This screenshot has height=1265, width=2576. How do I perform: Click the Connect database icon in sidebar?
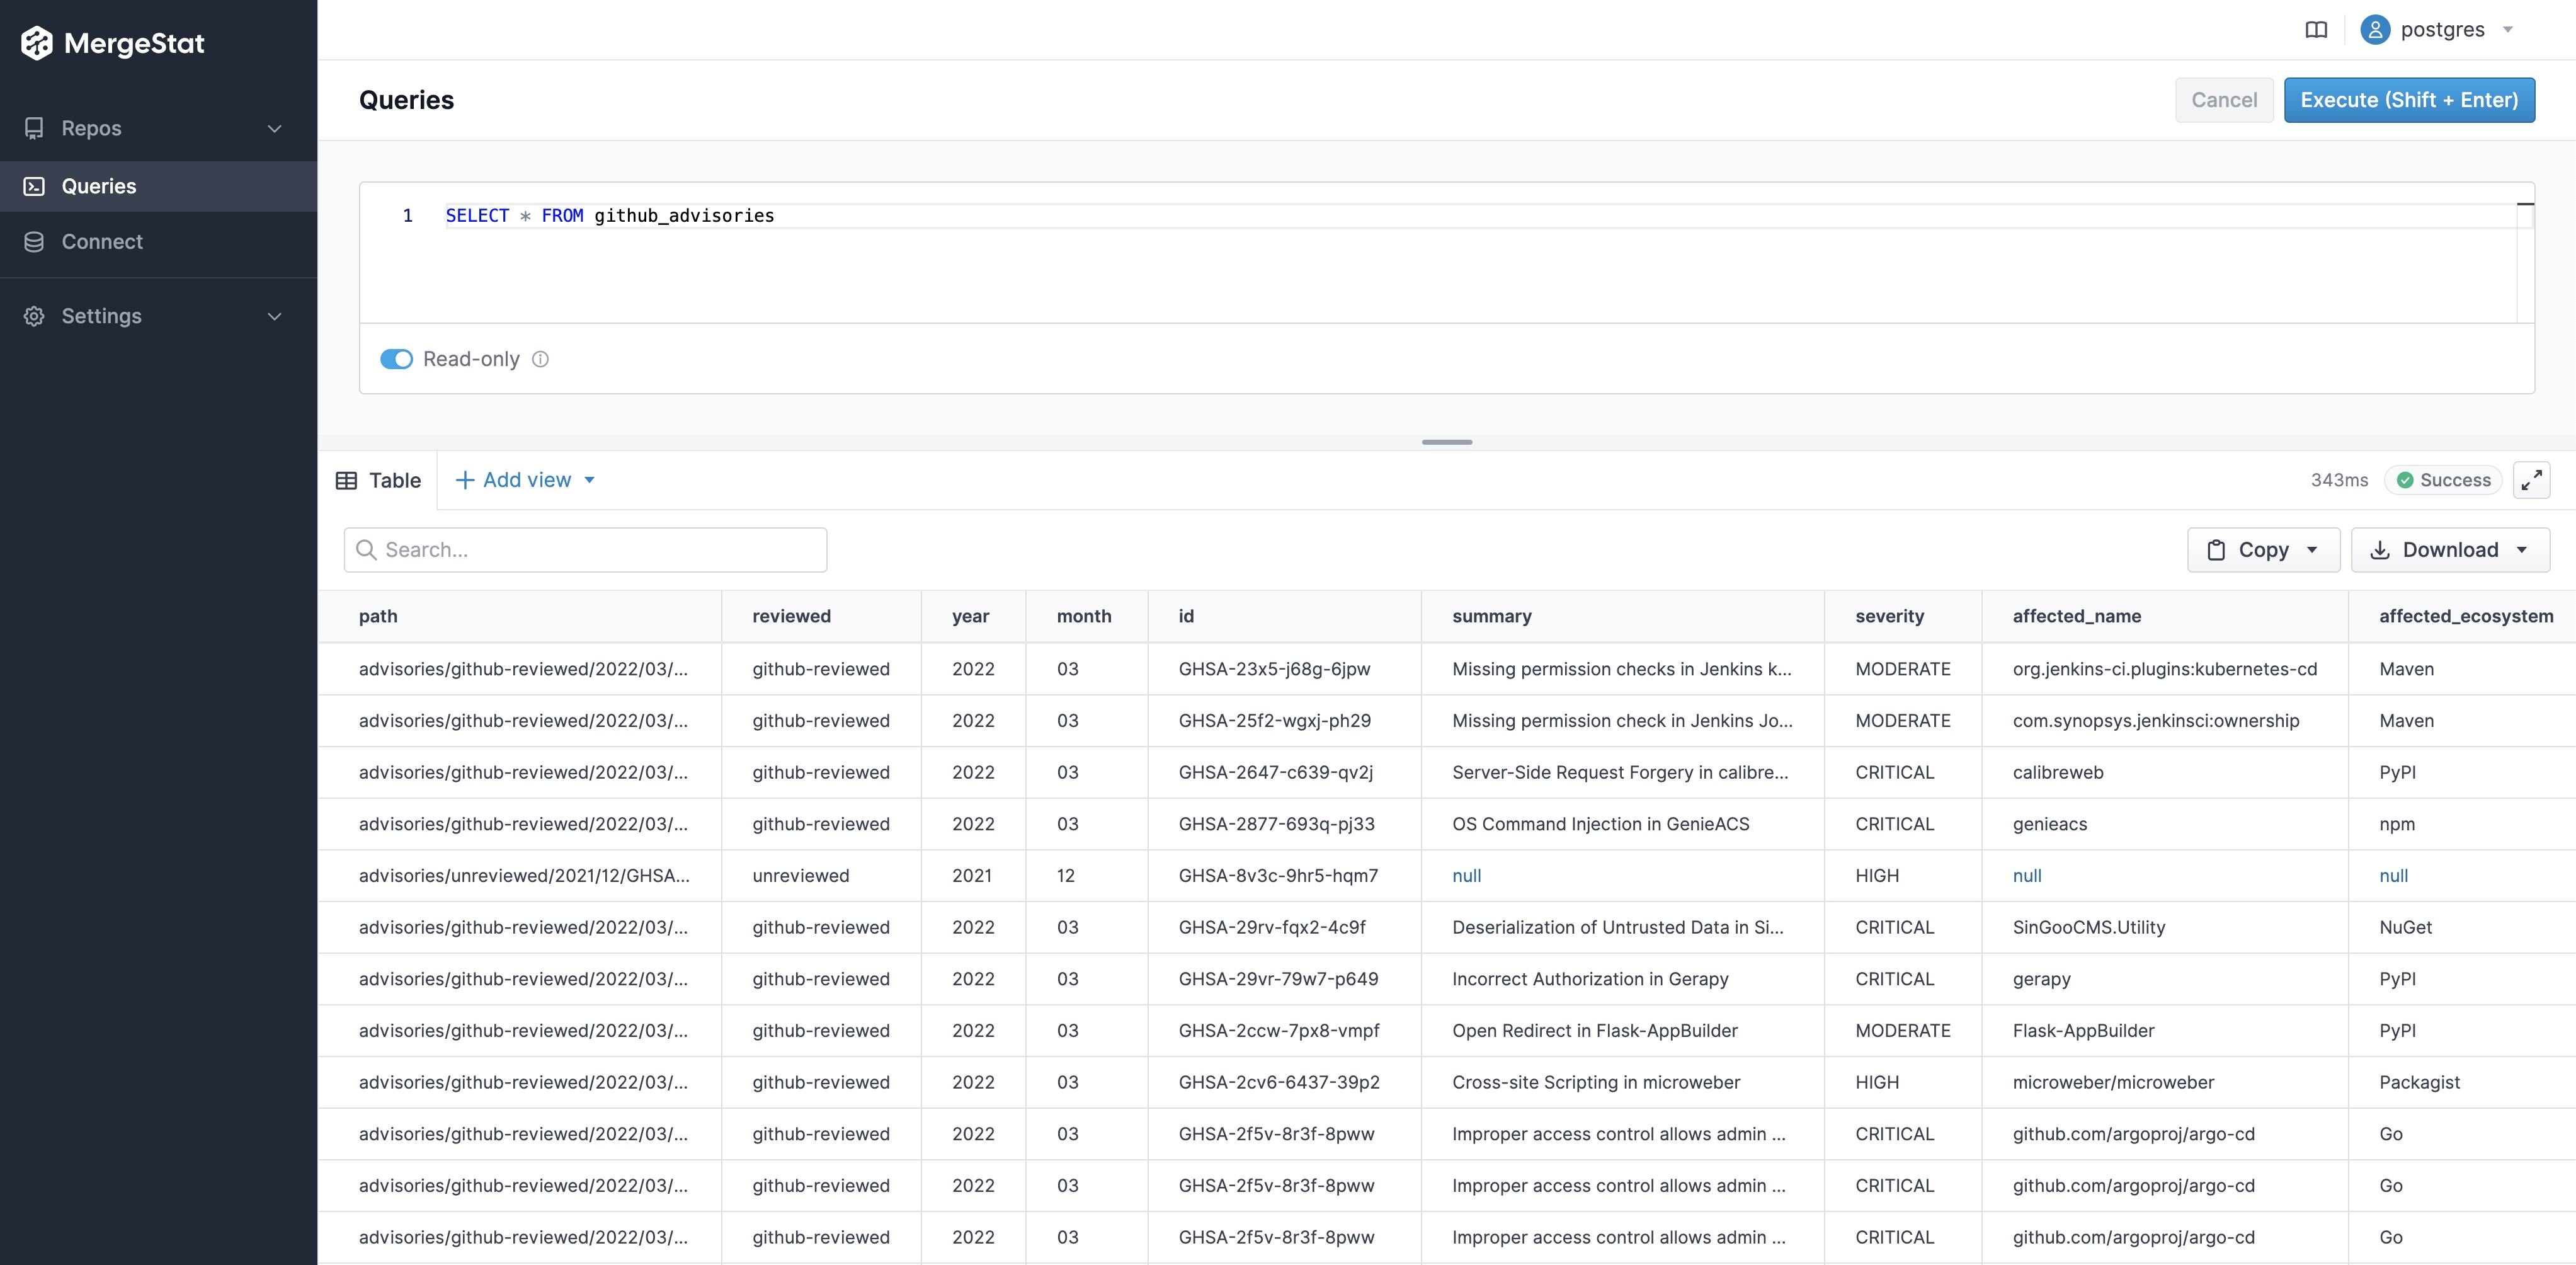pos(34,242)
